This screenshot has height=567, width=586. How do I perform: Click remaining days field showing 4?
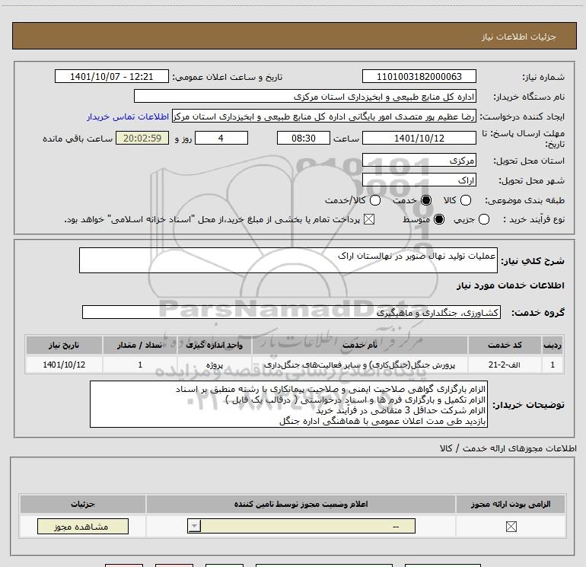(x=221, y=139)
